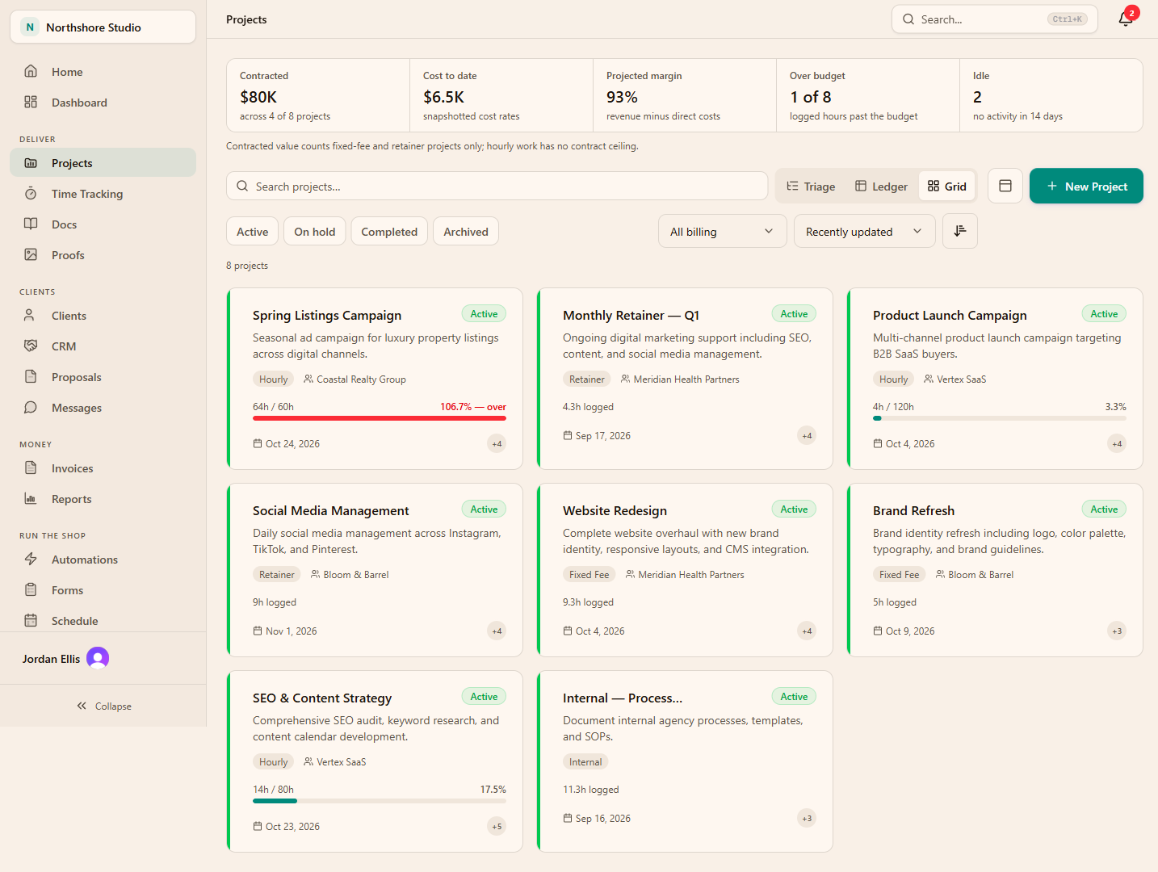Click the Time Tracking stopwatch icon
This screenshot has width=1158, height=872.
31,193
